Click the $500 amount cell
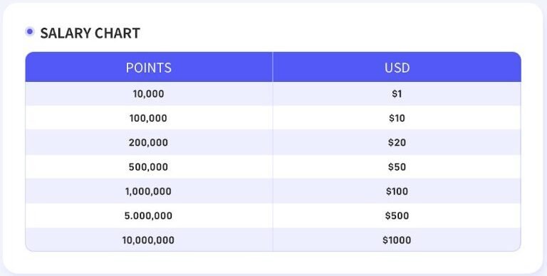 click(397, 216)
